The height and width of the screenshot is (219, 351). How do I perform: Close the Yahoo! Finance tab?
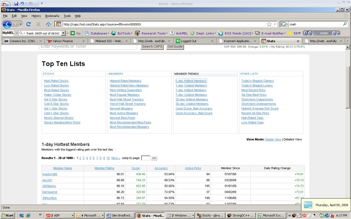click(x=83, y=41)
